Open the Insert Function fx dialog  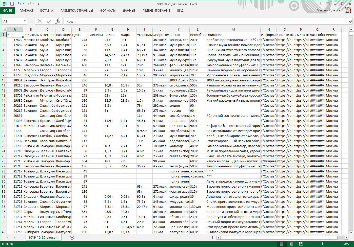(58, 21)
